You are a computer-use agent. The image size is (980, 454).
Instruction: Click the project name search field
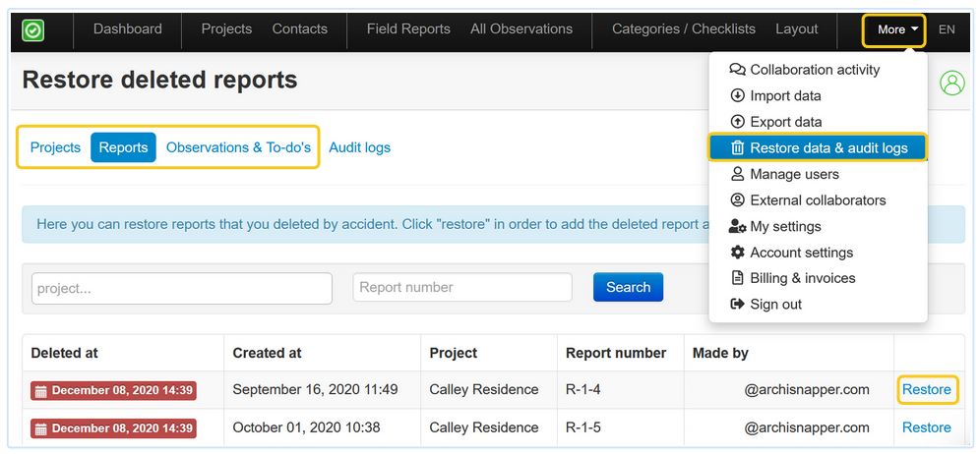pyautogui.click(x=182, y=288)
